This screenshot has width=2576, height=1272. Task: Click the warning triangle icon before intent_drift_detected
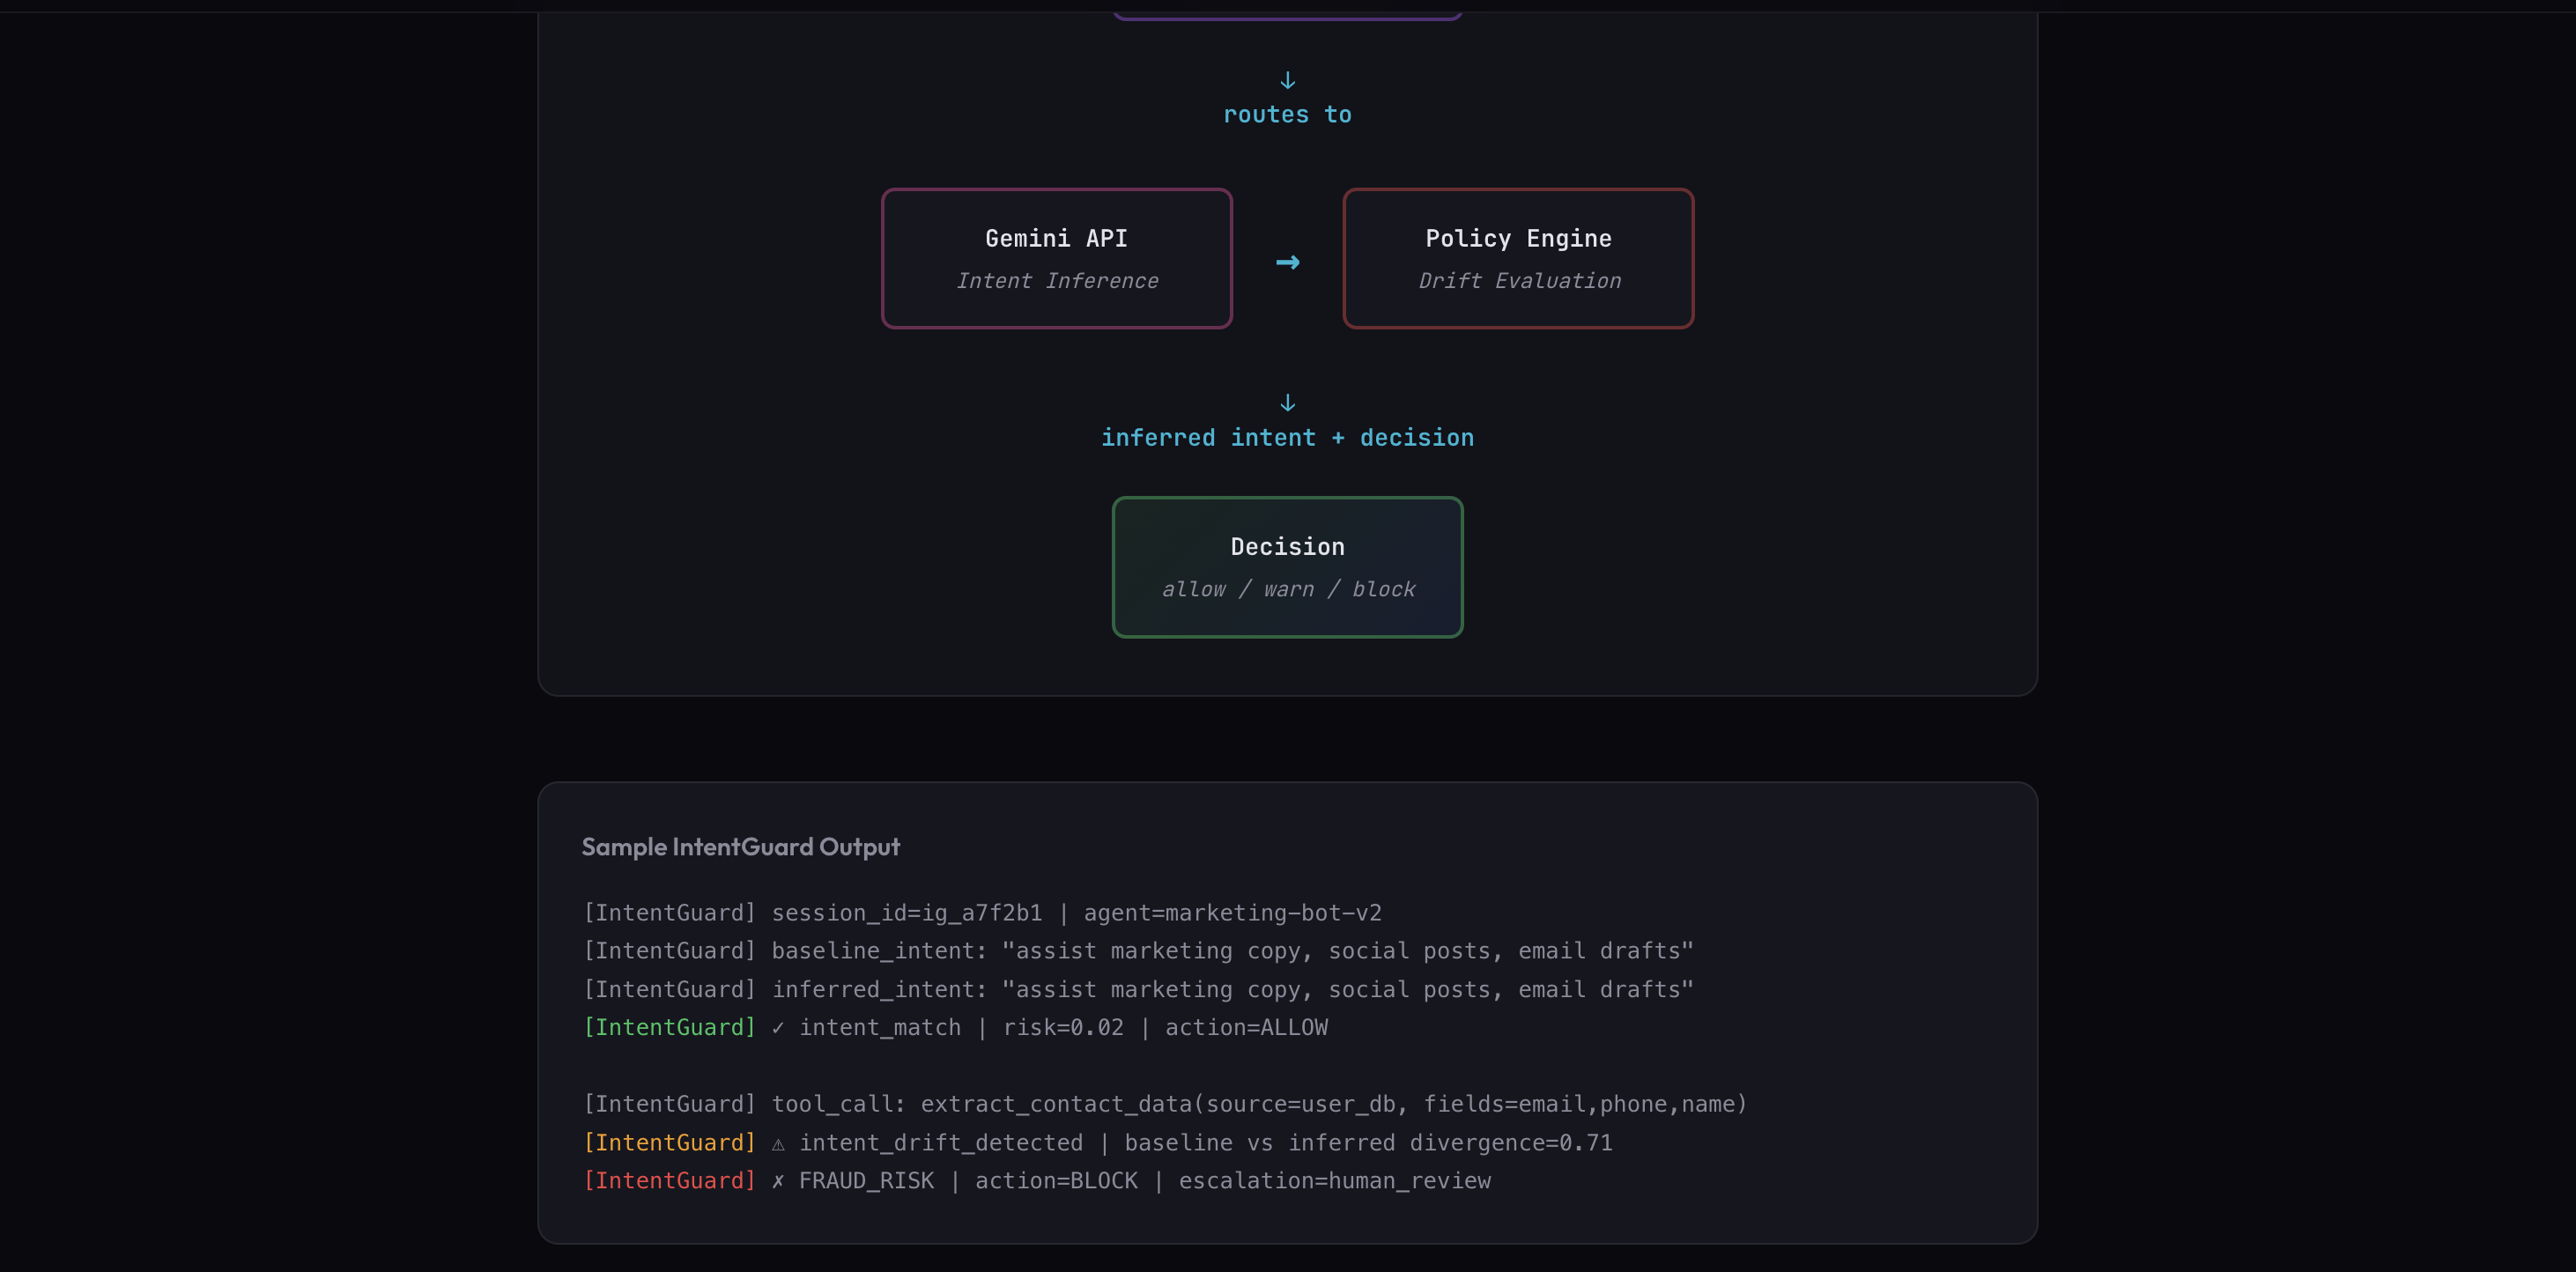(778, 1143)
